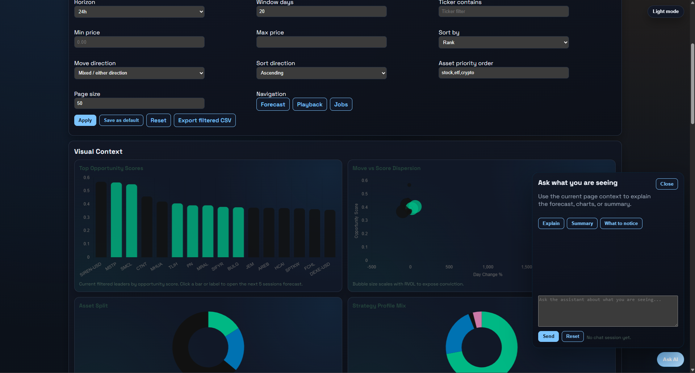Open the Move direction dropdown
Image resolution: width=695 pixels, height=373 pixels.
tap(139, 73)
